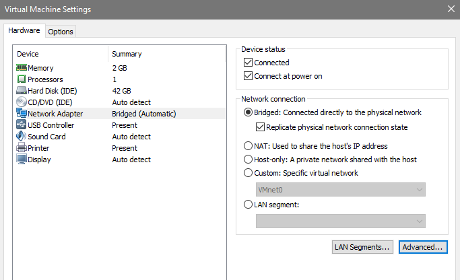Select Host-only private network option
The width and height of the screenshot is (460, 280).
pos(248,160)
